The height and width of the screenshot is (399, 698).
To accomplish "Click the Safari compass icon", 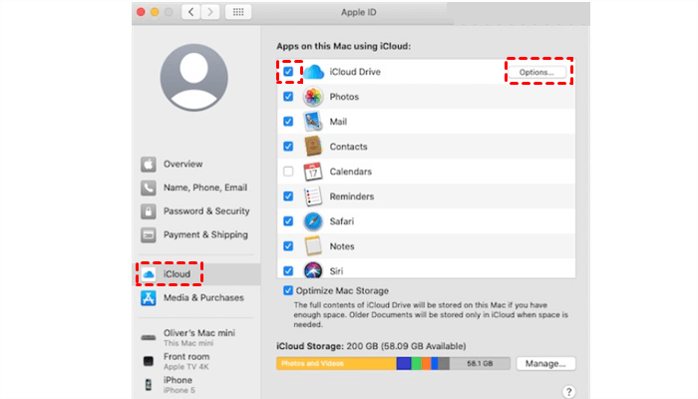I will point(313,221).
